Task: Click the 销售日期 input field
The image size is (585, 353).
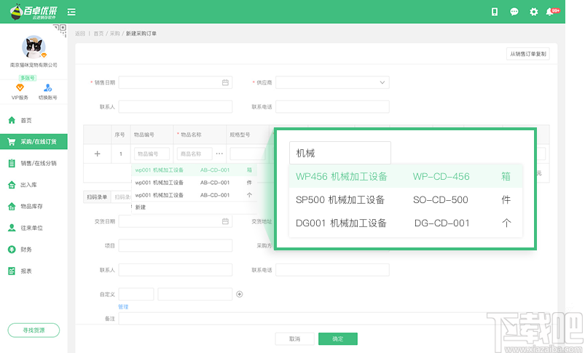Action: 176,82
